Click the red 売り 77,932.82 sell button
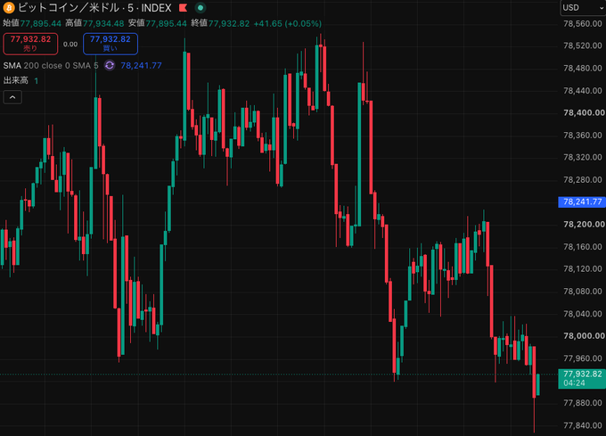Screen dimensions: 606x436 30,44
